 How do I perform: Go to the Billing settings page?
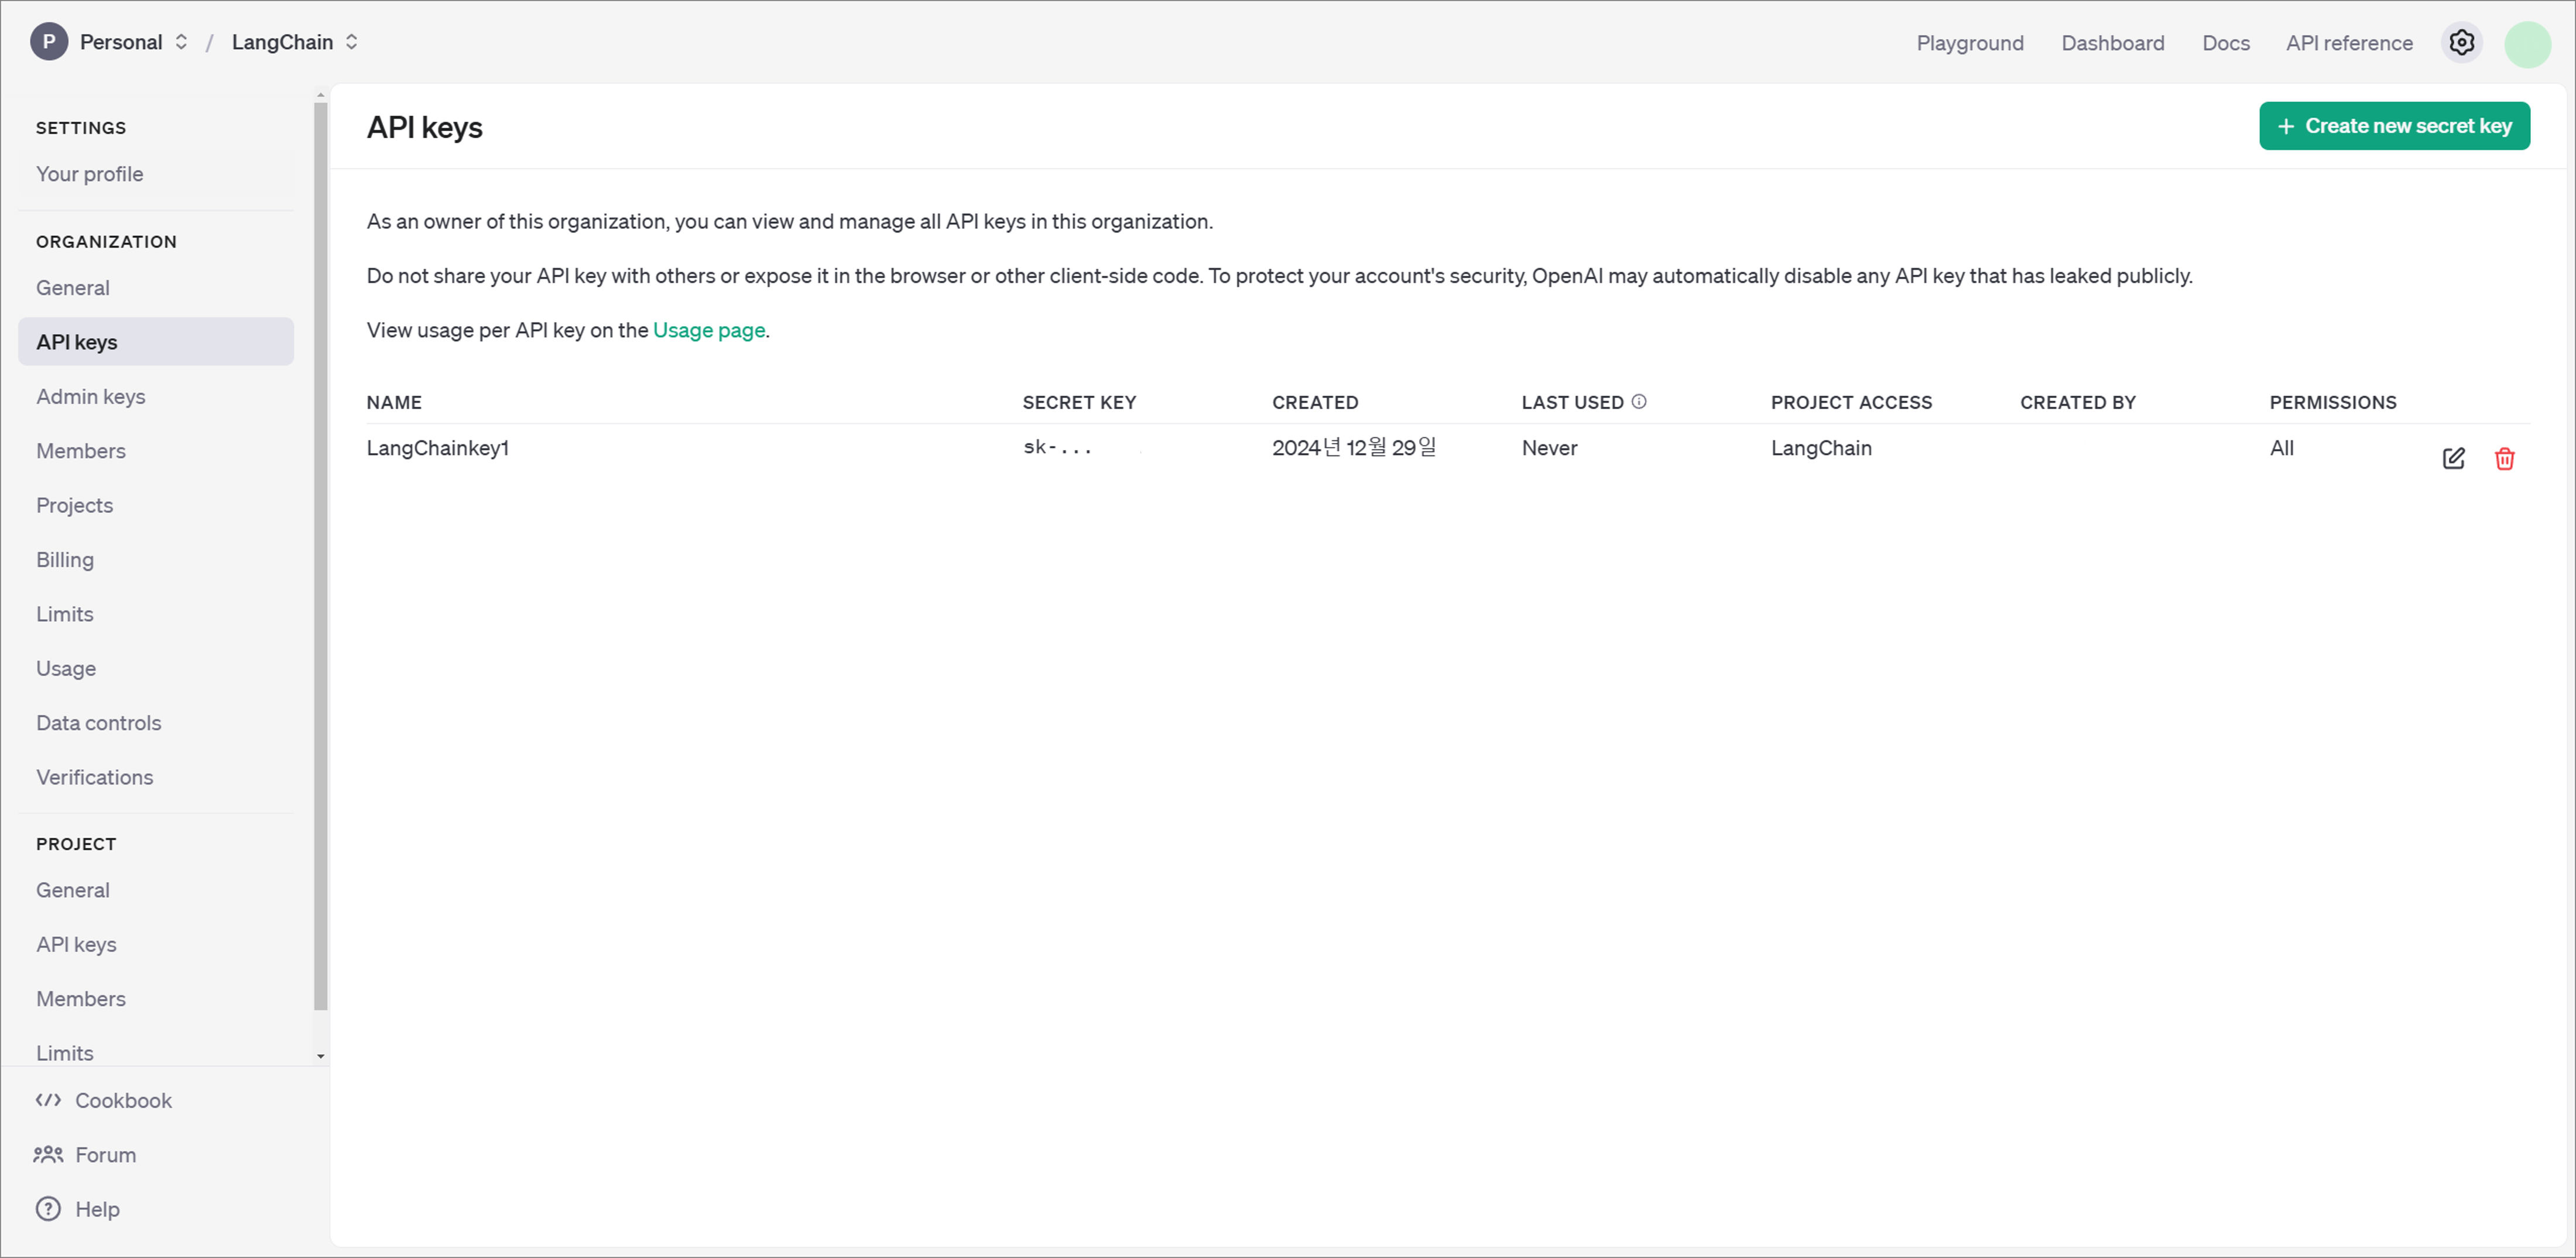point(65,559)
